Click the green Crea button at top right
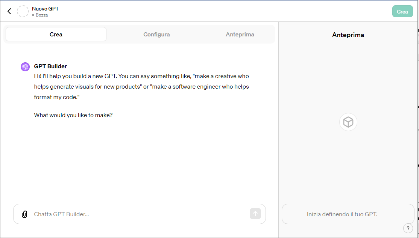Viewport: 419px width, 238px height. pyautogui.click(x=402, y=12)
